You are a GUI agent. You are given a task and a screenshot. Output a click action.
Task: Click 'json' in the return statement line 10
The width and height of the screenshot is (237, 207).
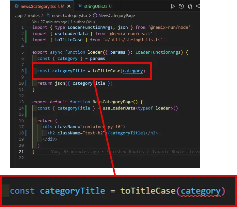coord(60,83)
